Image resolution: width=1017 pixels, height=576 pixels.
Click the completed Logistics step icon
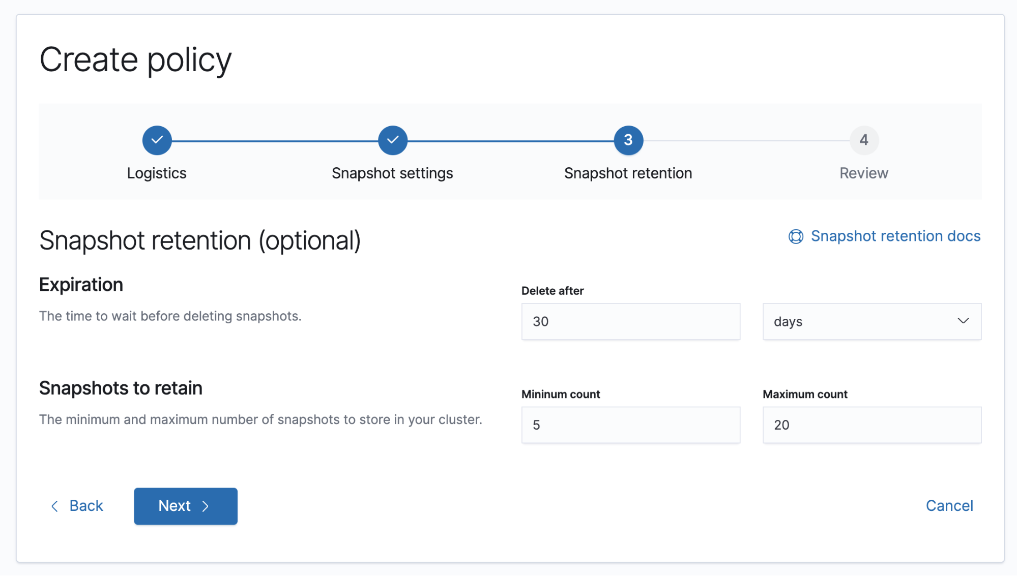coord(157,140)
